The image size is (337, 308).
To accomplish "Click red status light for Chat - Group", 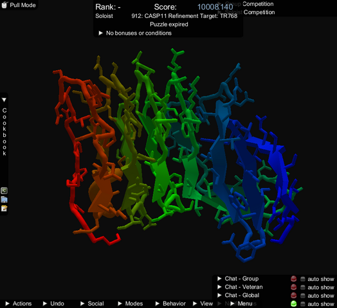I will coord(293,279).
